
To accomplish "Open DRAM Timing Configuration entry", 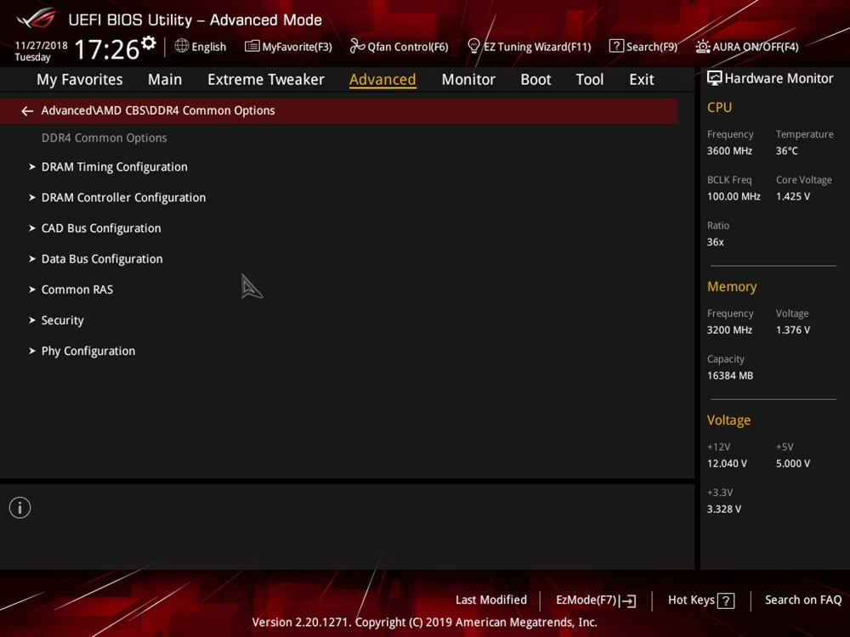I will pos(115,166).
